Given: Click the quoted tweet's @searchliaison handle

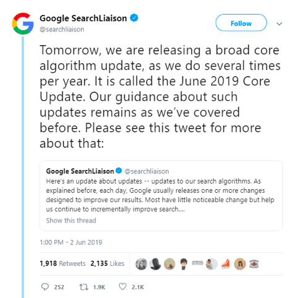Looking at the screenshot, I should (147, 171).
